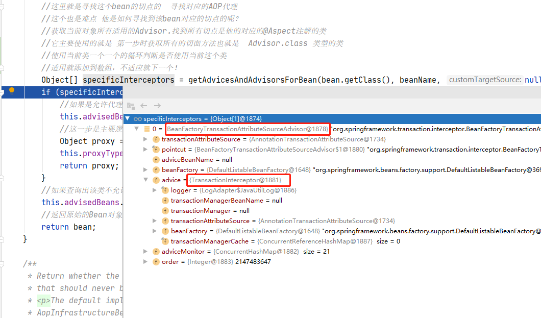Click the field icon next to transactionManagerCache
The width and height of the screenshot is (541, 318).
click(x=165, y=241)
